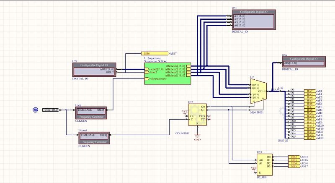Click the blue clock source symbol
Image resolution: width=335 pixels, height=183 pixels.
[36, 110]
